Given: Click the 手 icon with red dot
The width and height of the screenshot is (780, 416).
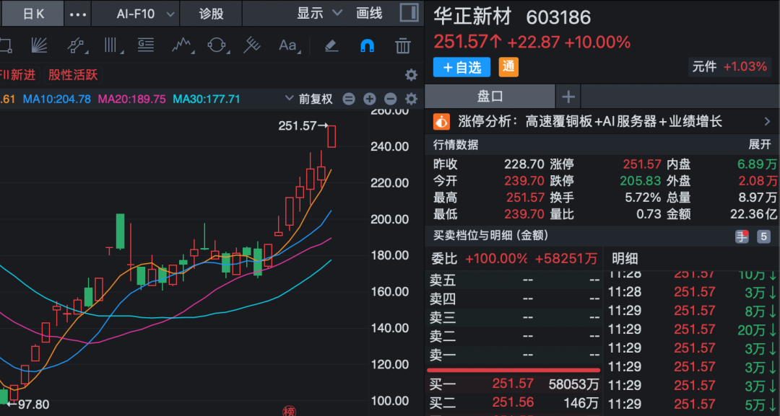Looking at the screenshot, I should 742,236.
